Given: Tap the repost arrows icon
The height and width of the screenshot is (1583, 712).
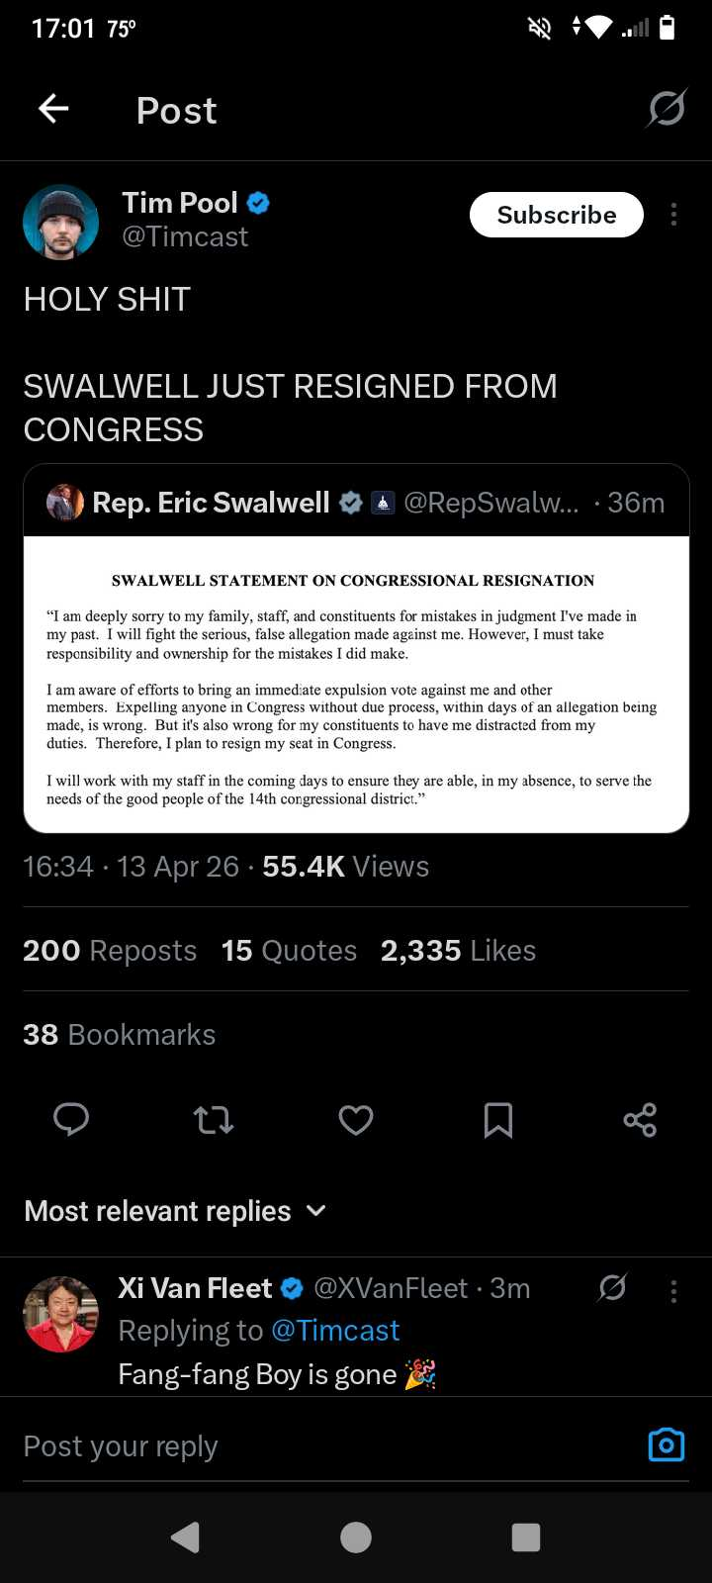Looking at the screenshot, I should click(214, 1120).
